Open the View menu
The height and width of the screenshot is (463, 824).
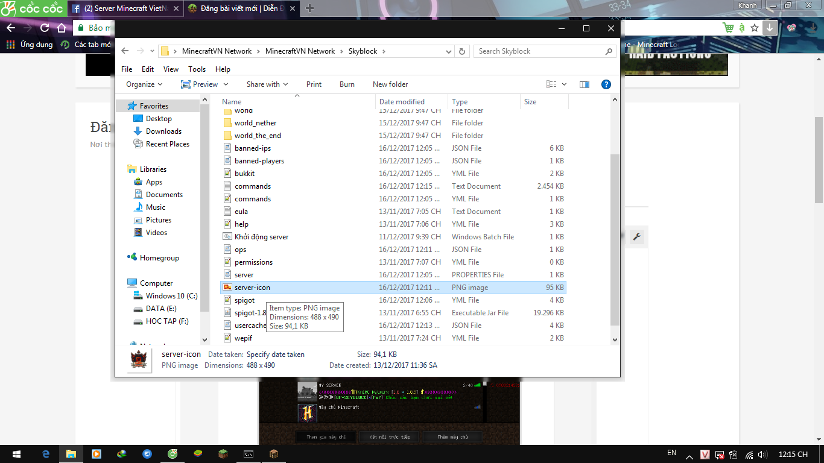coord(171,69)
